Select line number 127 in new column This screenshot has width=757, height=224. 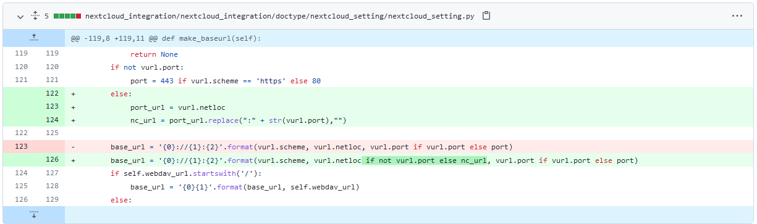pos(52,173)
